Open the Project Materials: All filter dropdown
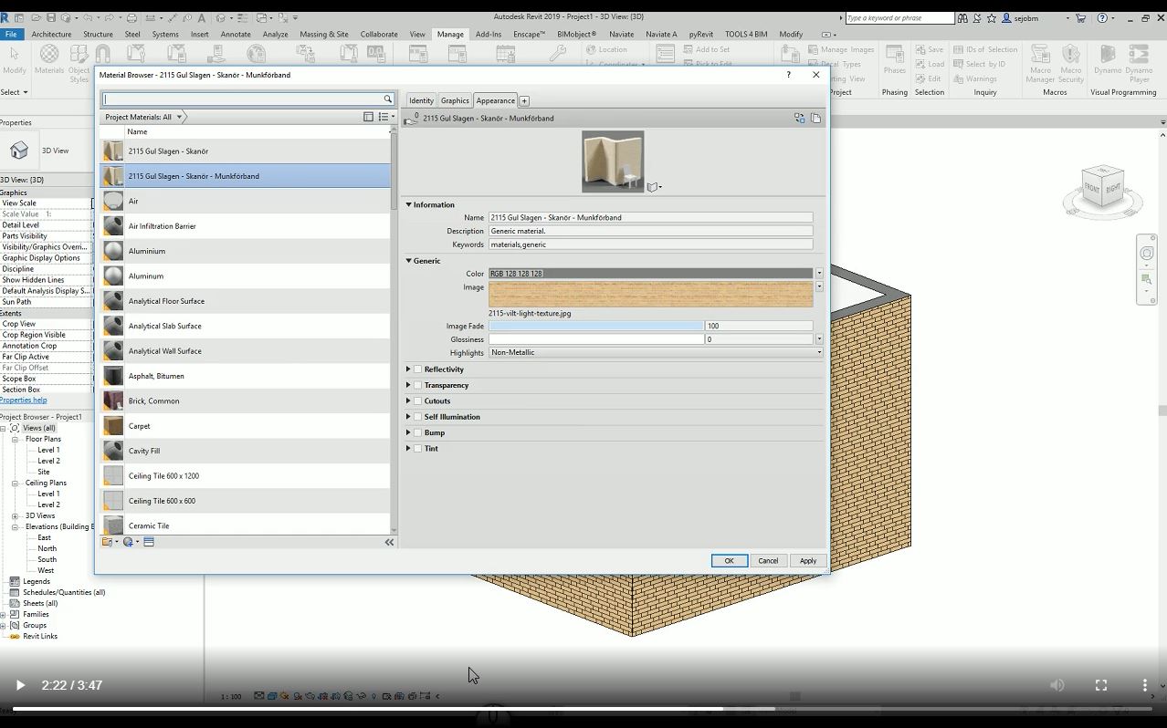Image resolution: width=1167 pixels, height=728 pixels. pyautogui.click(x=143, y=117)
